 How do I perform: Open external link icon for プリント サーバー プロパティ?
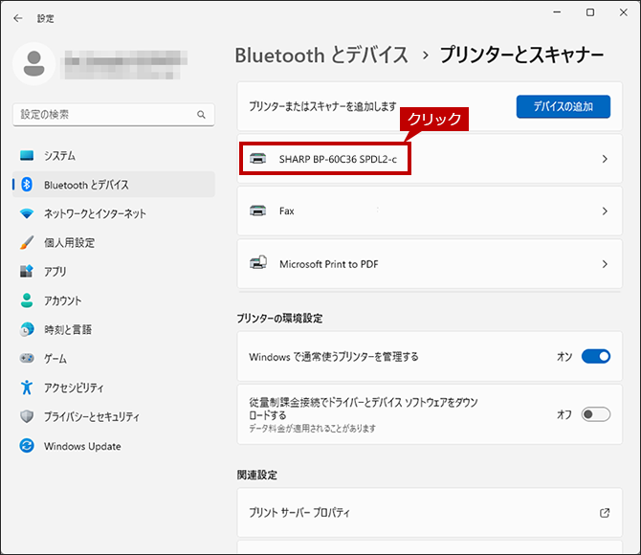tap(605, 513)
